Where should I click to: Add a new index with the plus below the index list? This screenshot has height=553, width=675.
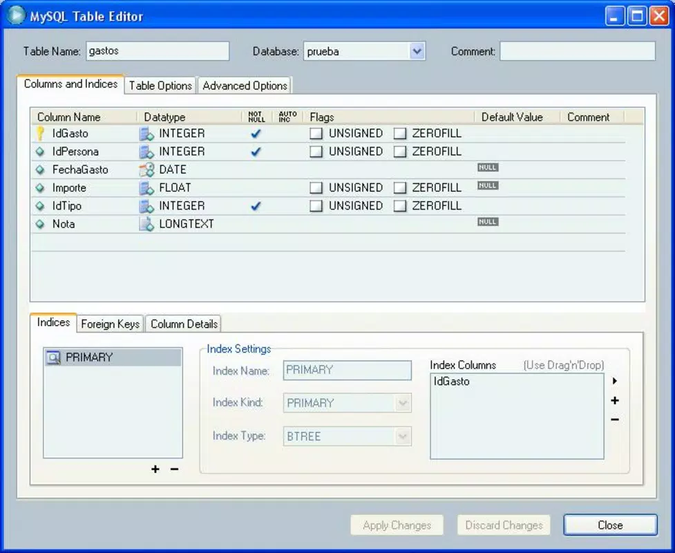tap(155, 469)
